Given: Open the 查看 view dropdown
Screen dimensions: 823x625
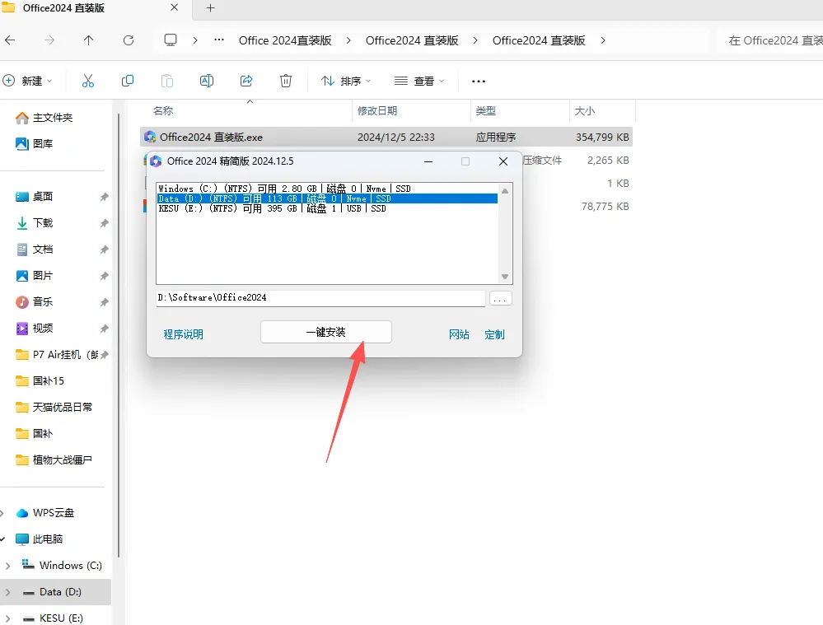Looking at the screenshot, I should point(419,81).
